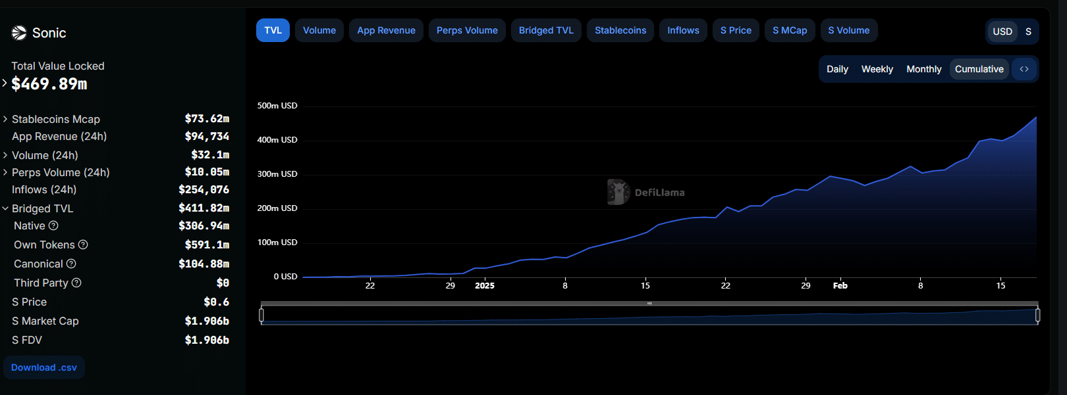
Task: Toggle the App Revenue chart metric
Action: click(386, 30)
